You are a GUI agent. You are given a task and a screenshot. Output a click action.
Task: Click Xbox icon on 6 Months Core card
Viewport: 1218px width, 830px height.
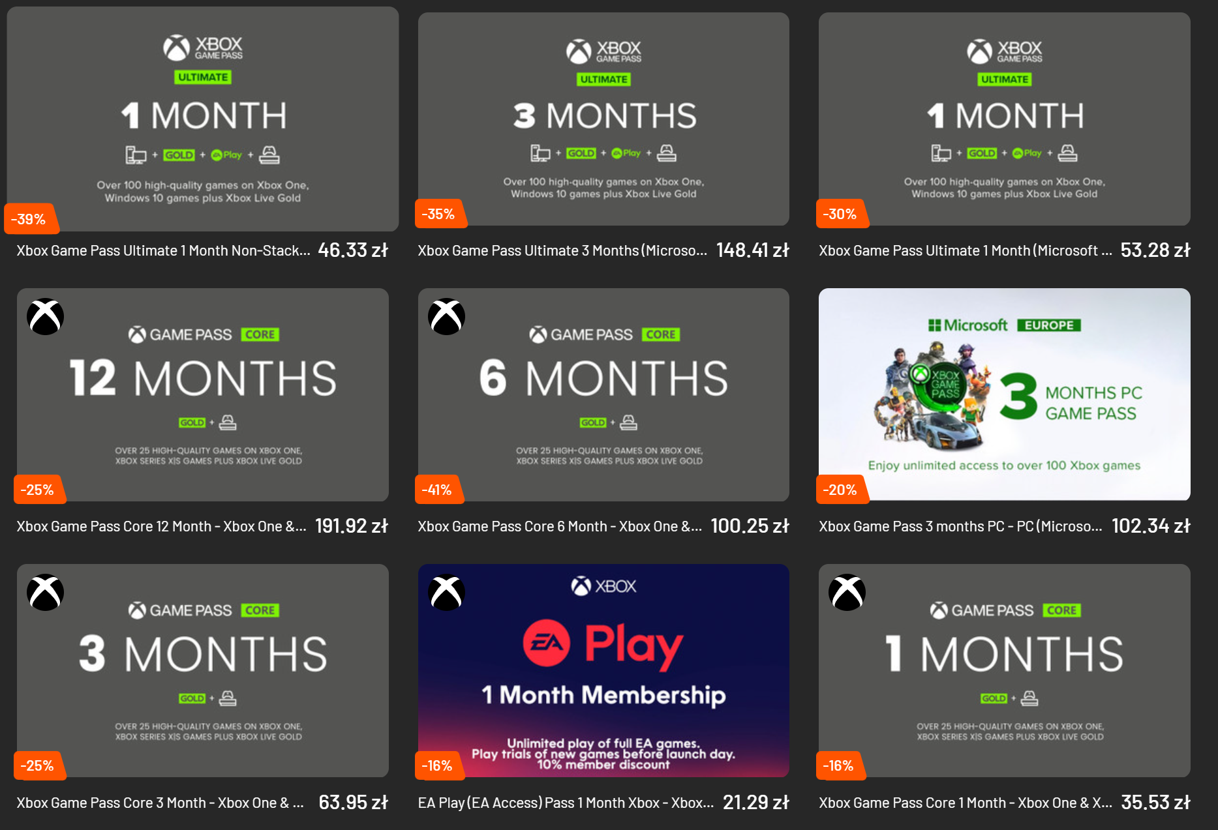coord(447,317)
